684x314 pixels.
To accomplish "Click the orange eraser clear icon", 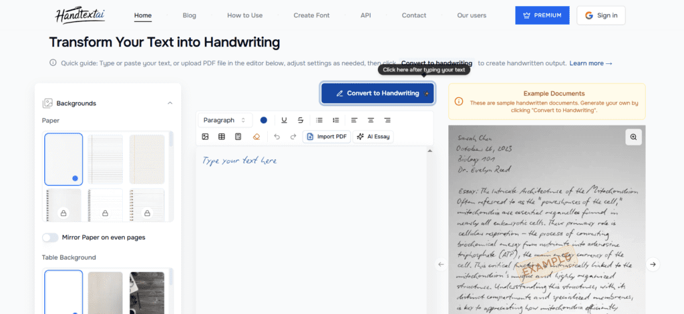I will (256, 137).
